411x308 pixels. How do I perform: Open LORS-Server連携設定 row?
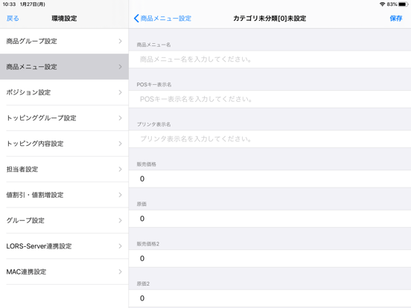coord(64,246)
